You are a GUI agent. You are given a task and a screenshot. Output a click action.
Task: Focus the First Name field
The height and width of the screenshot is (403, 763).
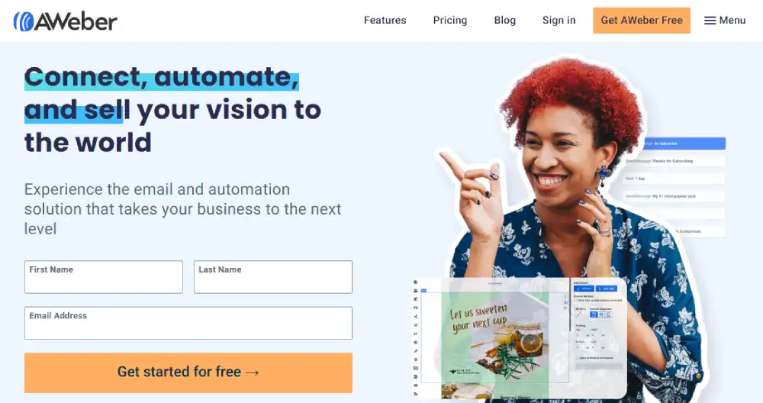[104, 277]
